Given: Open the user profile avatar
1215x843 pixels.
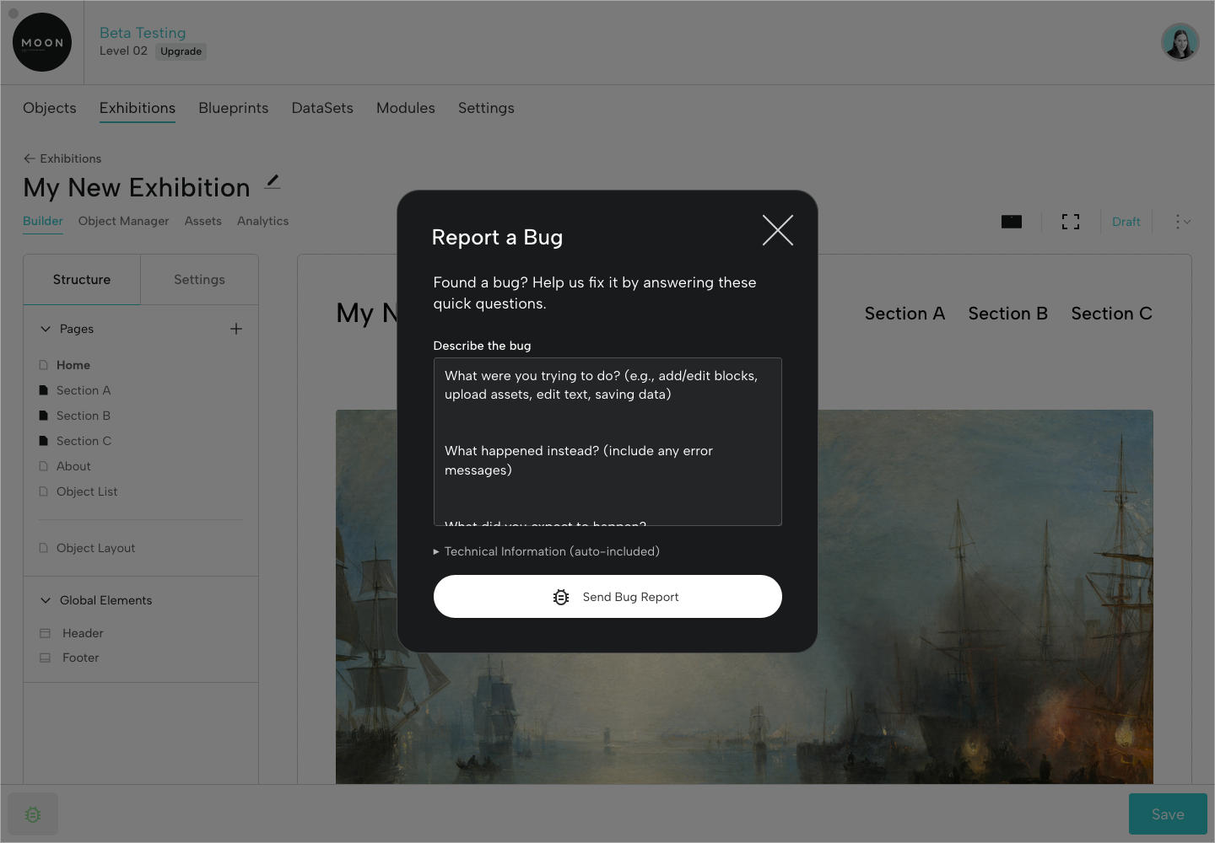Looking at the screenshot, I should [1180, 42].
